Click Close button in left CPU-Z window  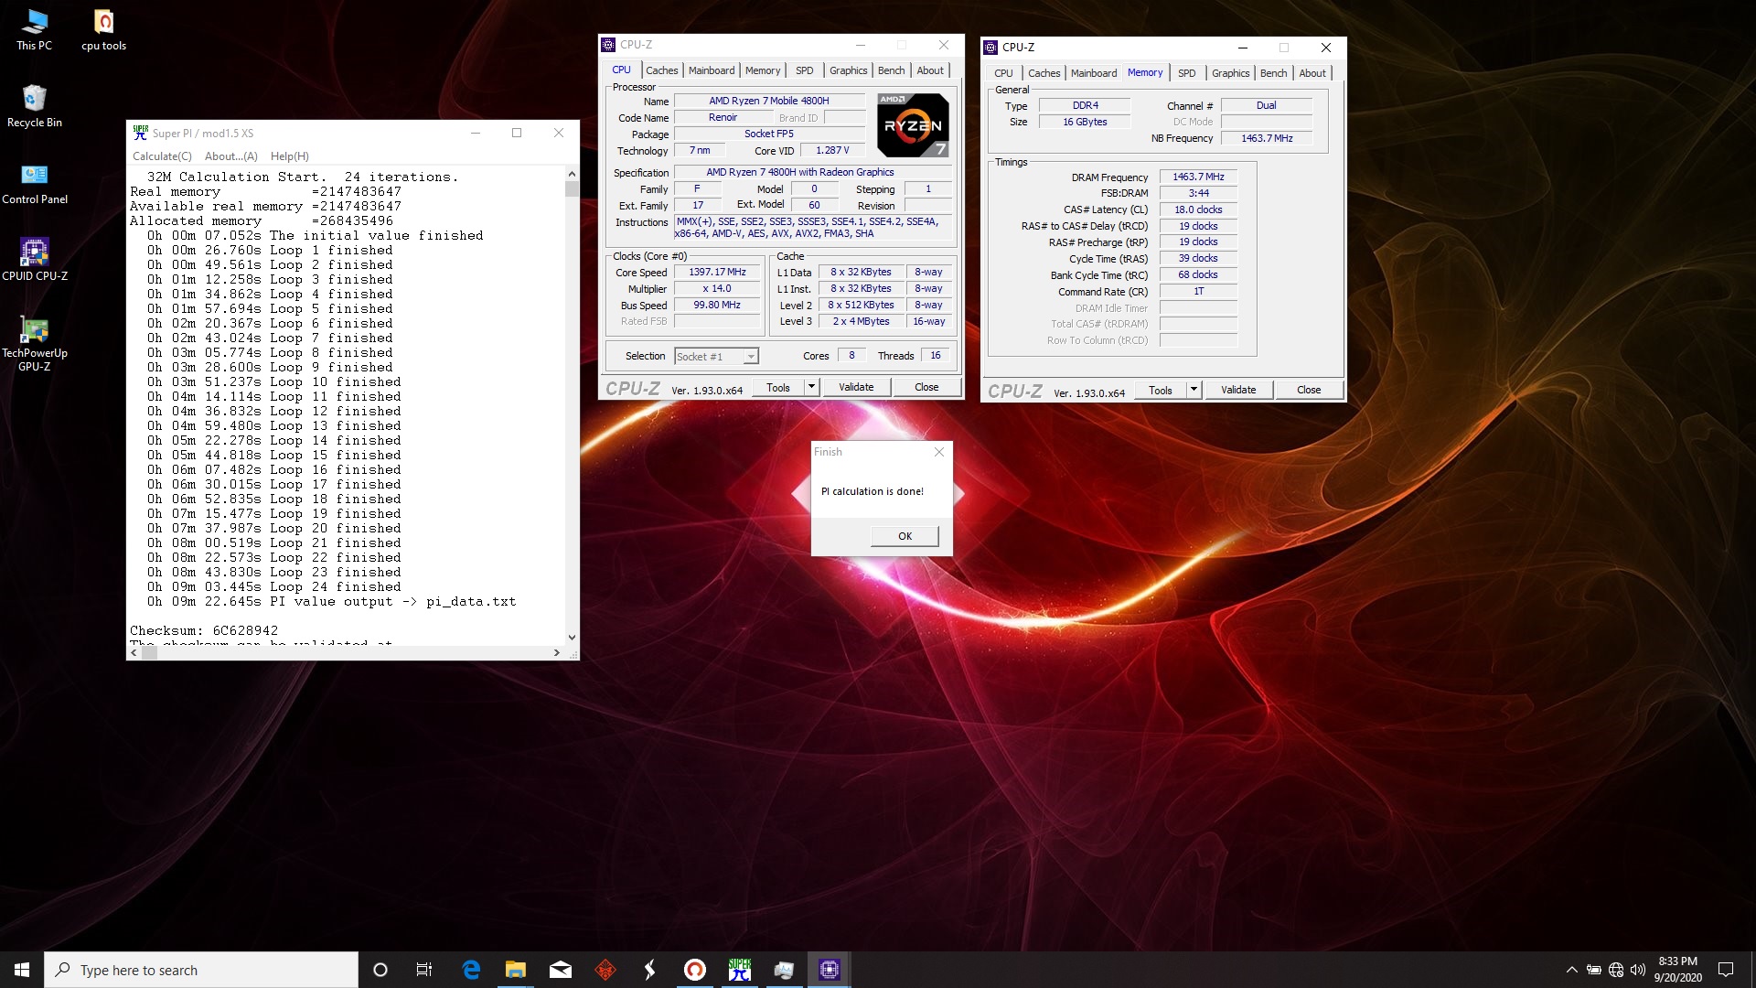(926, 387)
